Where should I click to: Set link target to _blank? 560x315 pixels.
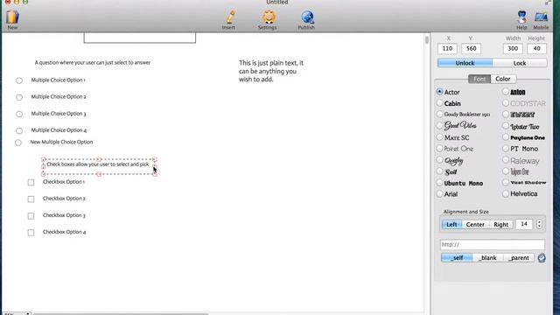tap(488, 258)
